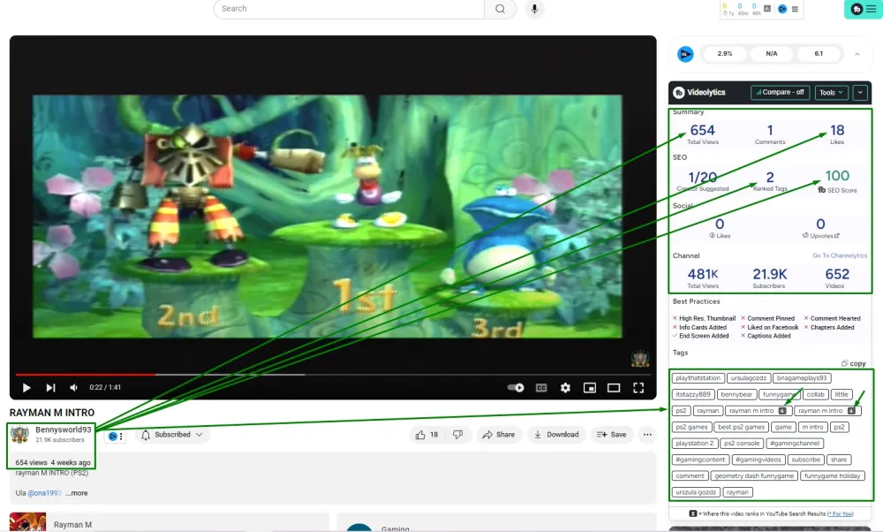883x532 pixels.
Task: Click the search magnifier button
Action: [x=500, y=9]
